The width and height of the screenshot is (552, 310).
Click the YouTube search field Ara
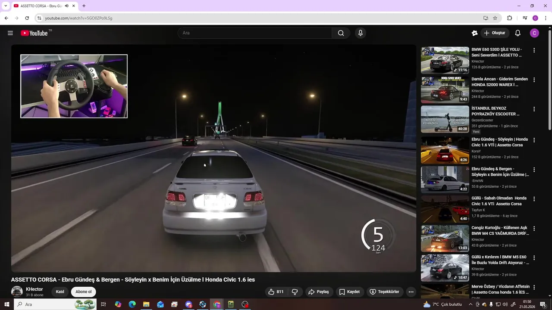pyautogui.click(x=254, y=33)
